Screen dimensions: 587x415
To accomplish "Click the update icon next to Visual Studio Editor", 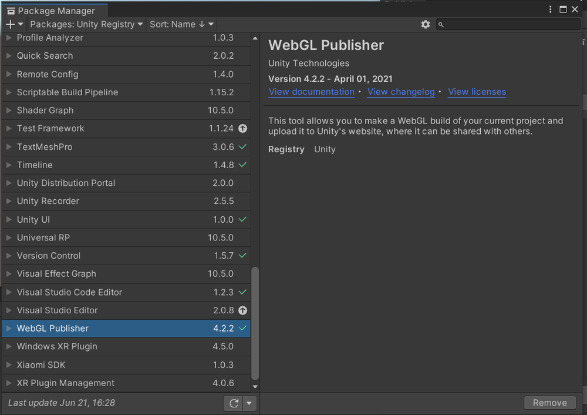I will click(242, 310).
